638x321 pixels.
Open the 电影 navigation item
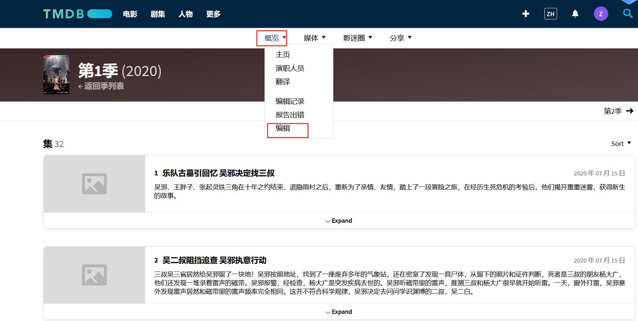pos(130,14)
